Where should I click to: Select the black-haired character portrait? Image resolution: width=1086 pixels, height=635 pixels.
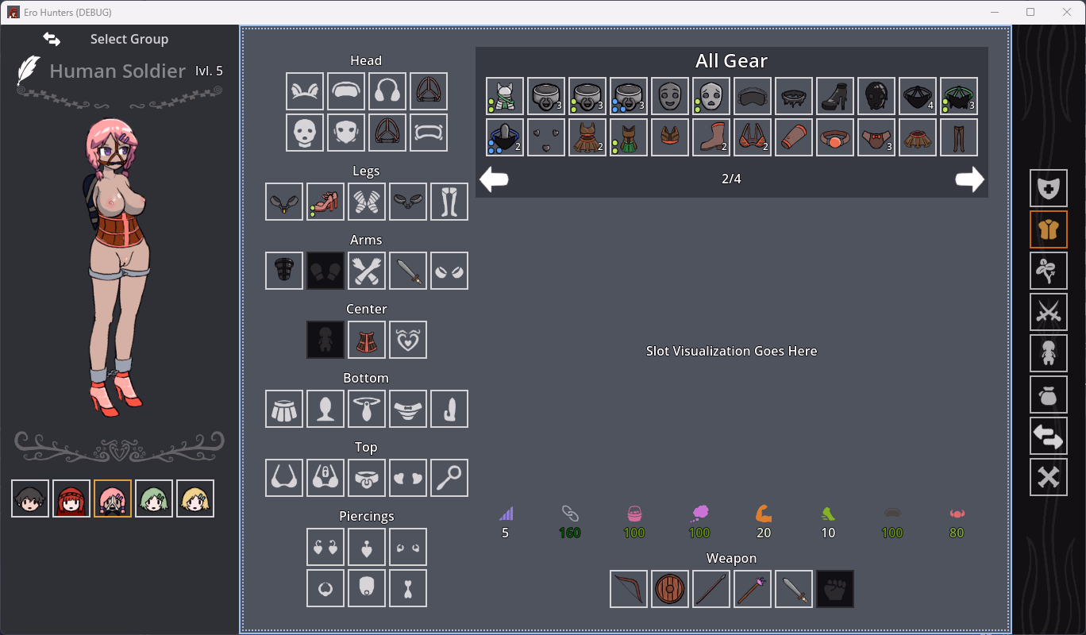(30, 498)
